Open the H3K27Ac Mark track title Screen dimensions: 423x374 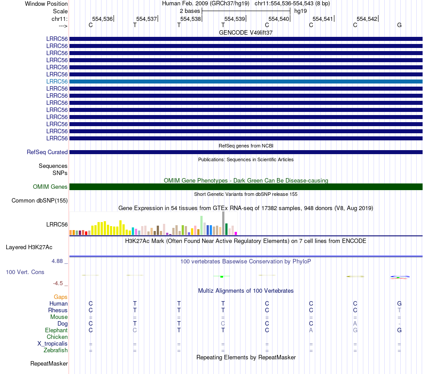click(x=246, y=241)
